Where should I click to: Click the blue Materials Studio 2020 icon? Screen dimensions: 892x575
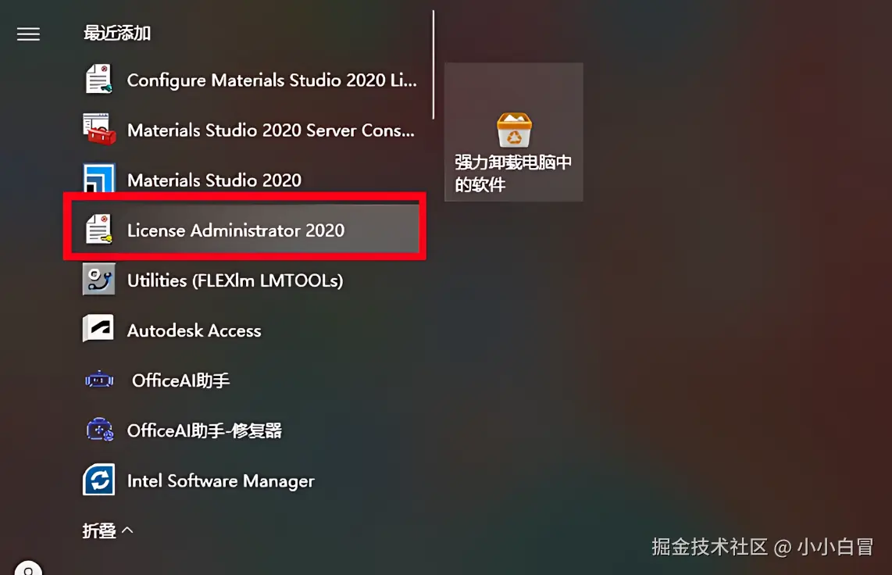pos(99,178)
